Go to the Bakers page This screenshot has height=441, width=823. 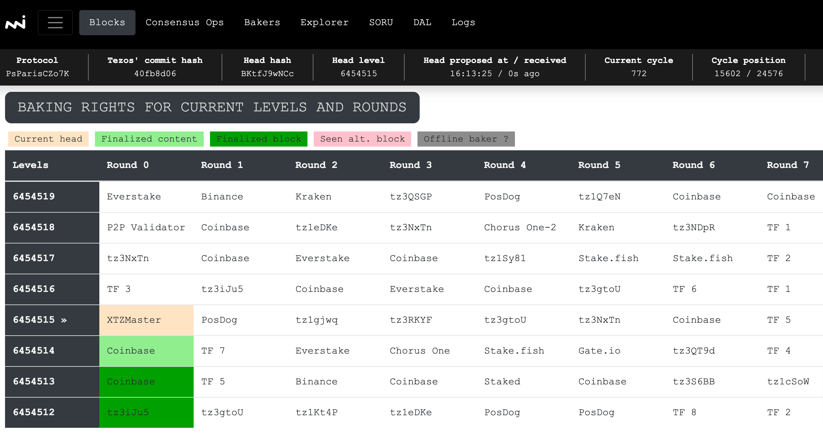[x=262, y=22]
